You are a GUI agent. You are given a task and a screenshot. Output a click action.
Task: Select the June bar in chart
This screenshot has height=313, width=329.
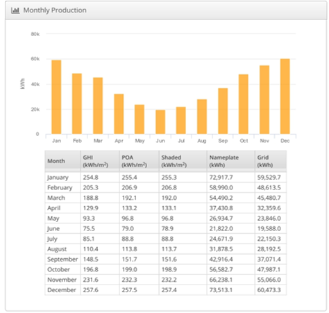(160, 122)
